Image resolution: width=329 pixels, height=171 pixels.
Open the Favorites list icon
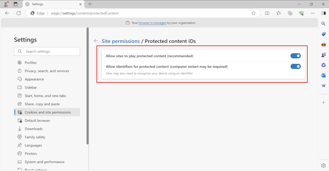(x=279, y=13)
